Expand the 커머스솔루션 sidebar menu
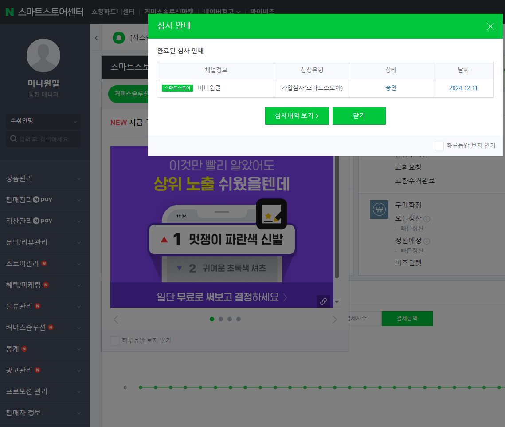Screen dimensions: 505x427 45,327
